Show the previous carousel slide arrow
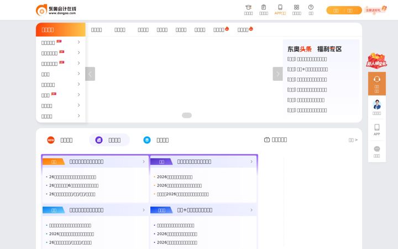398x249 pixels. 90,74
